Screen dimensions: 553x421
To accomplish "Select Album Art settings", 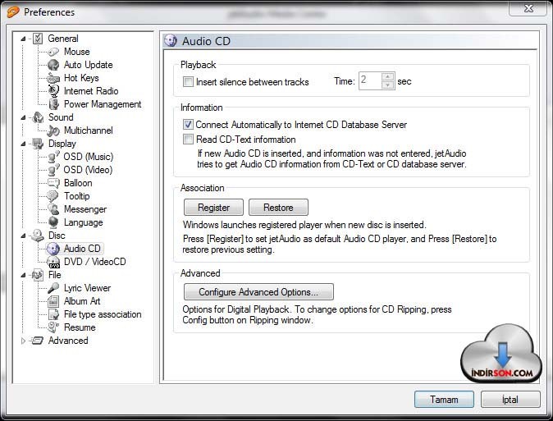I will pyautogui.click(x=82, y=301).
